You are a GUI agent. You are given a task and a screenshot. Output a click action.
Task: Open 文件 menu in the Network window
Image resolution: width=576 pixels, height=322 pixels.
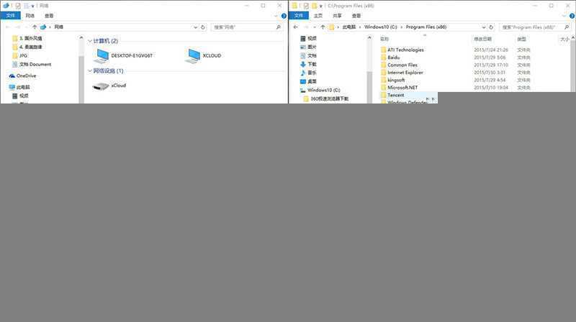(10, 16)
